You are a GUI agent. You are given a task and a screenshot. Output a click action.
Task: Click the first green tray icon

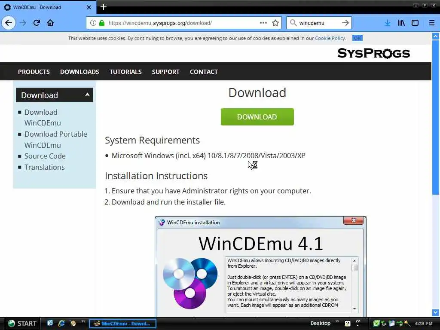(376, 324)
